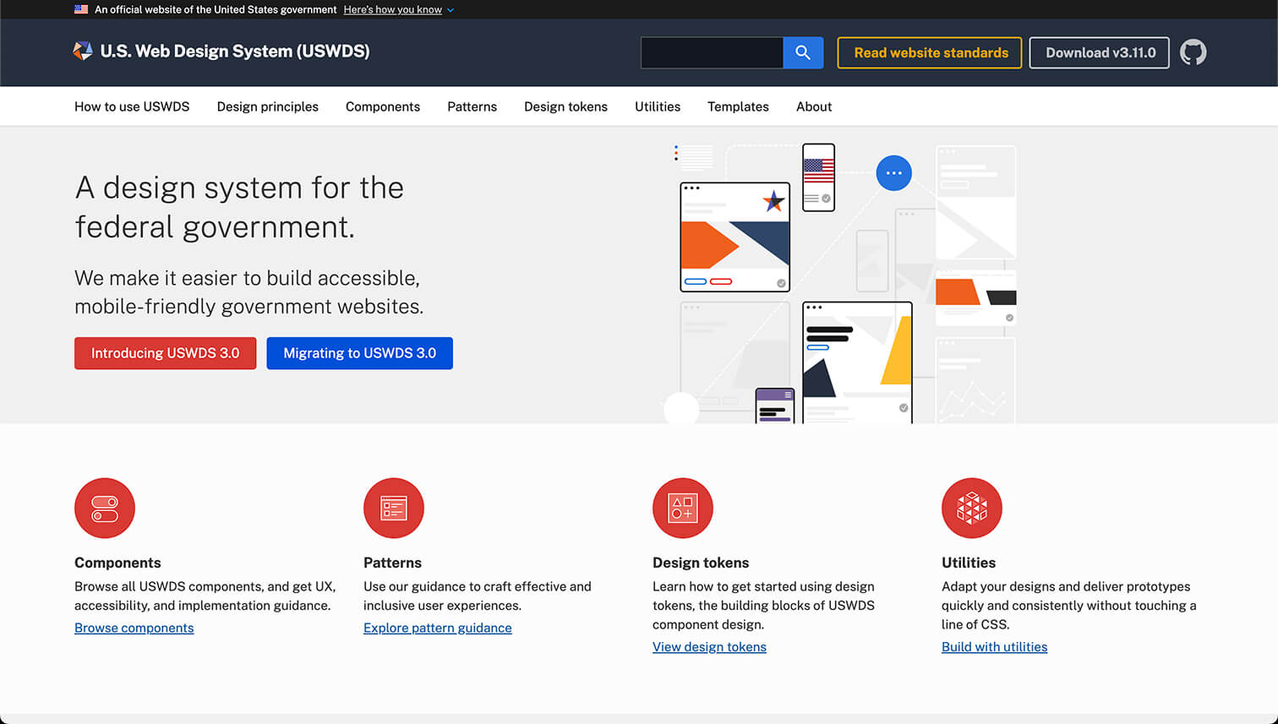This screenshot has width=1278, height=724.
Task: Click the Download v3.11.0 button
Action: coord(1100,52)
